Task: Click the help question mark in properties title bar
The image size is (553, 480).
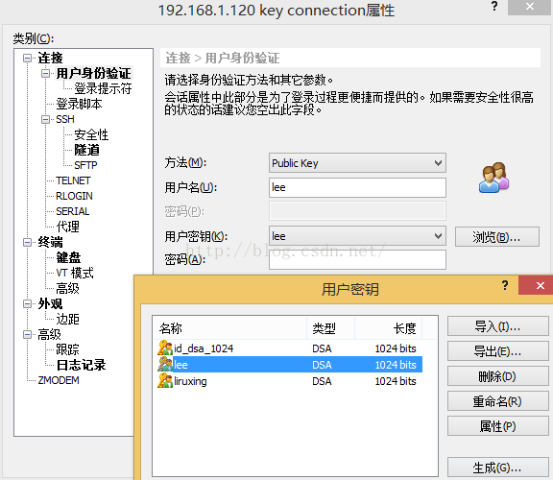Action: pos(494,6)
